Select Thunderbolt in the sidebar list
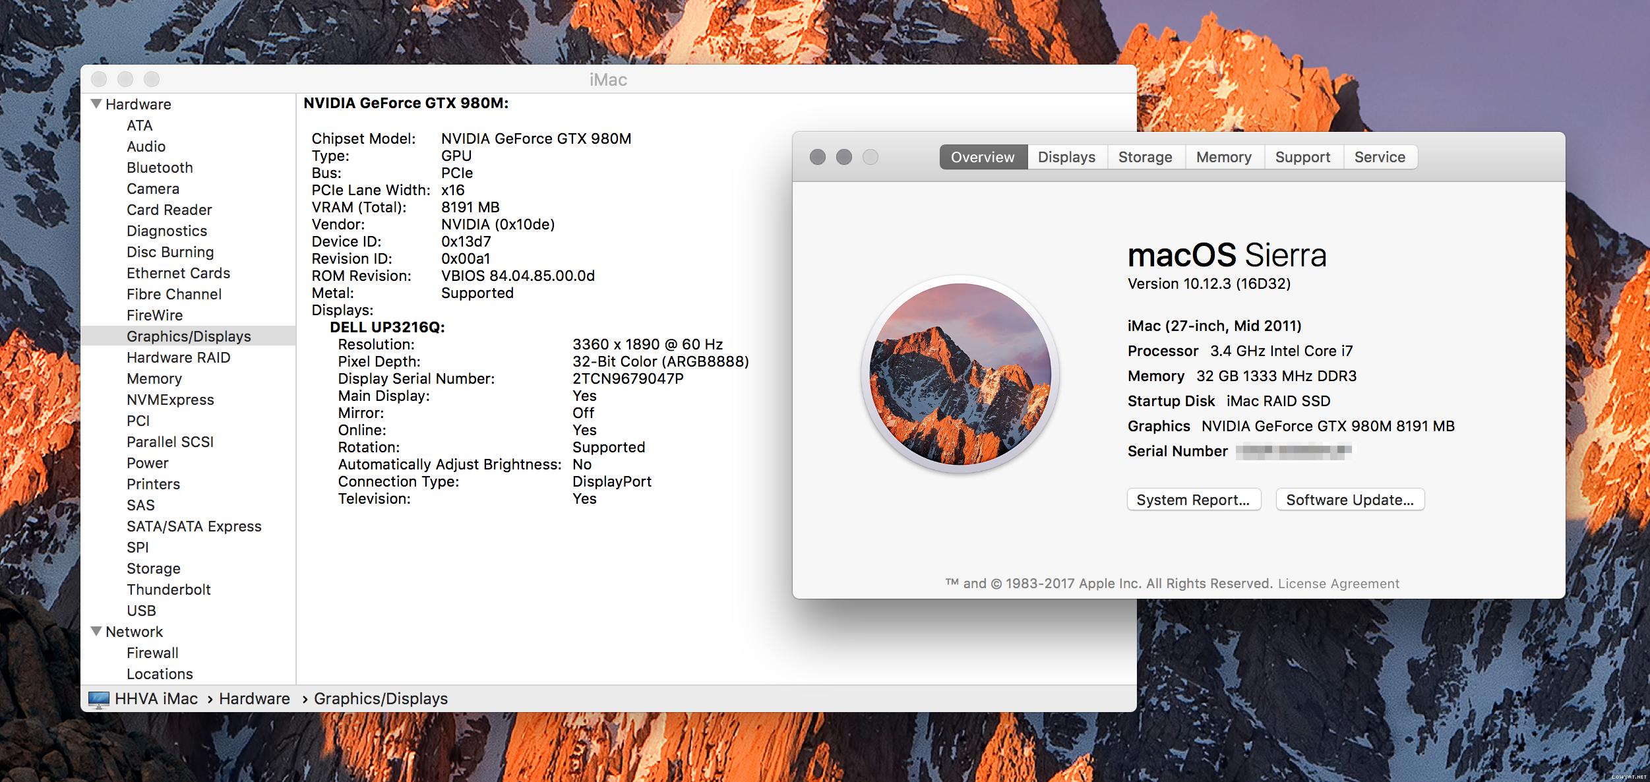This screenshot has height=782, width=1650. [x=169, y=589]
